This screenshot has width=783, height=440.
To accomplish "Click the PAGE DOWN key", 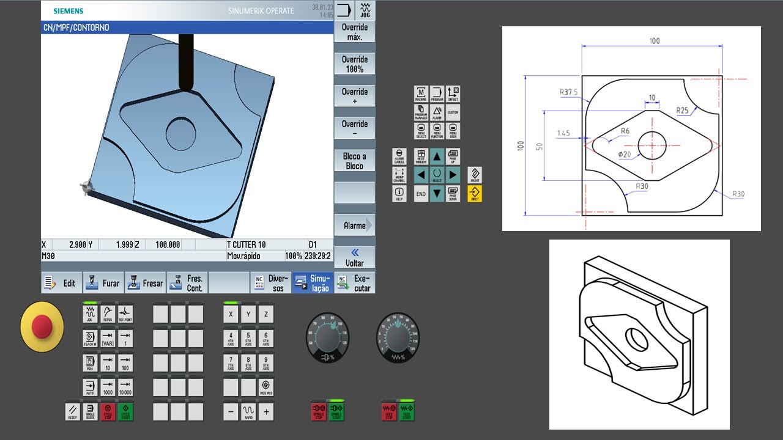I will pos(453,194).
